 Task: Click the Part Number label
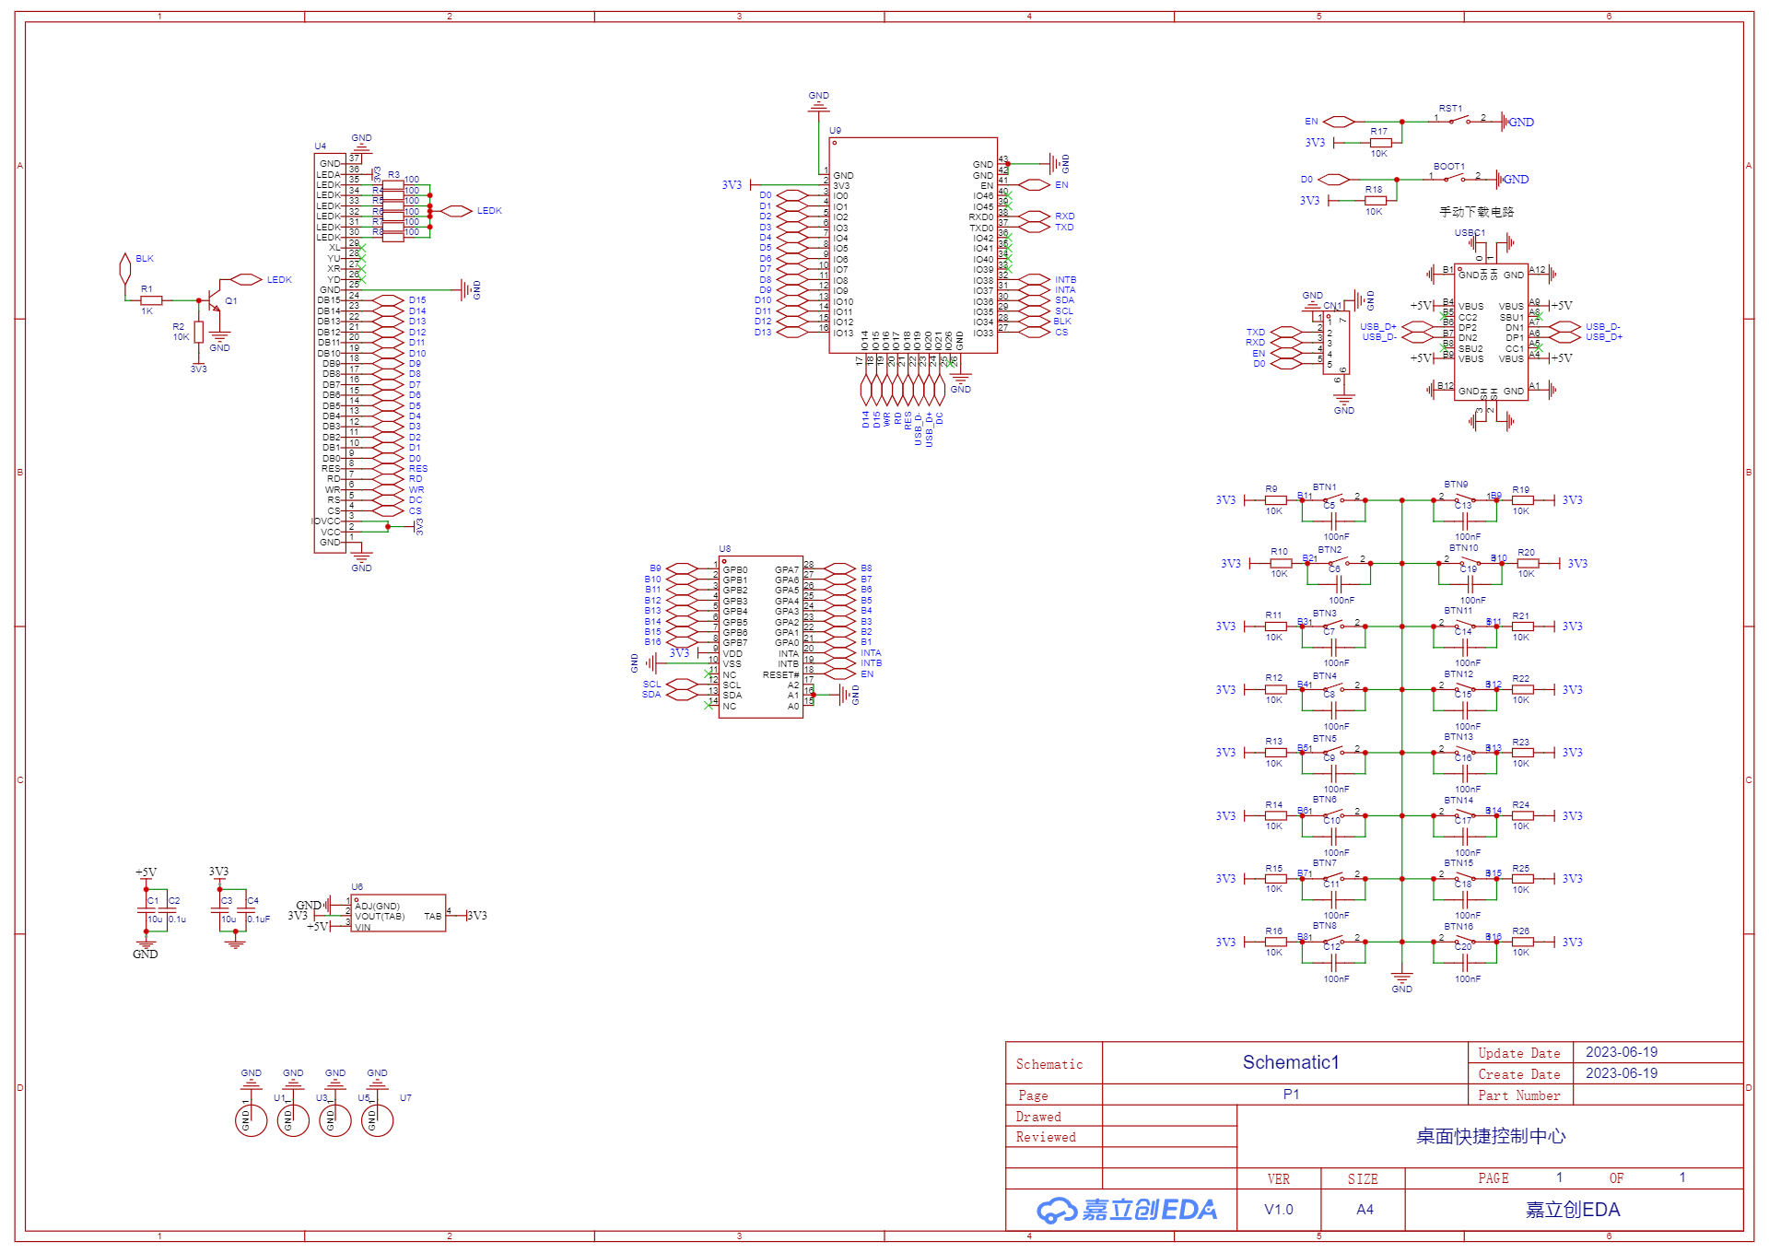tap(1519, 1095)
